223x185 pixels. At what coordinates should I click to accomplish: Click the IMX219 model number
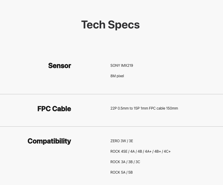(127, 66)
